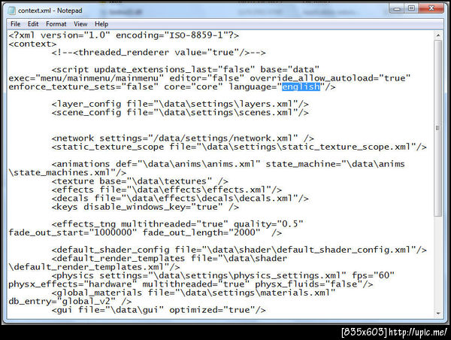Click the xml version declaration line
This screenshot has width=451, height=340.
tap(124, 35)
